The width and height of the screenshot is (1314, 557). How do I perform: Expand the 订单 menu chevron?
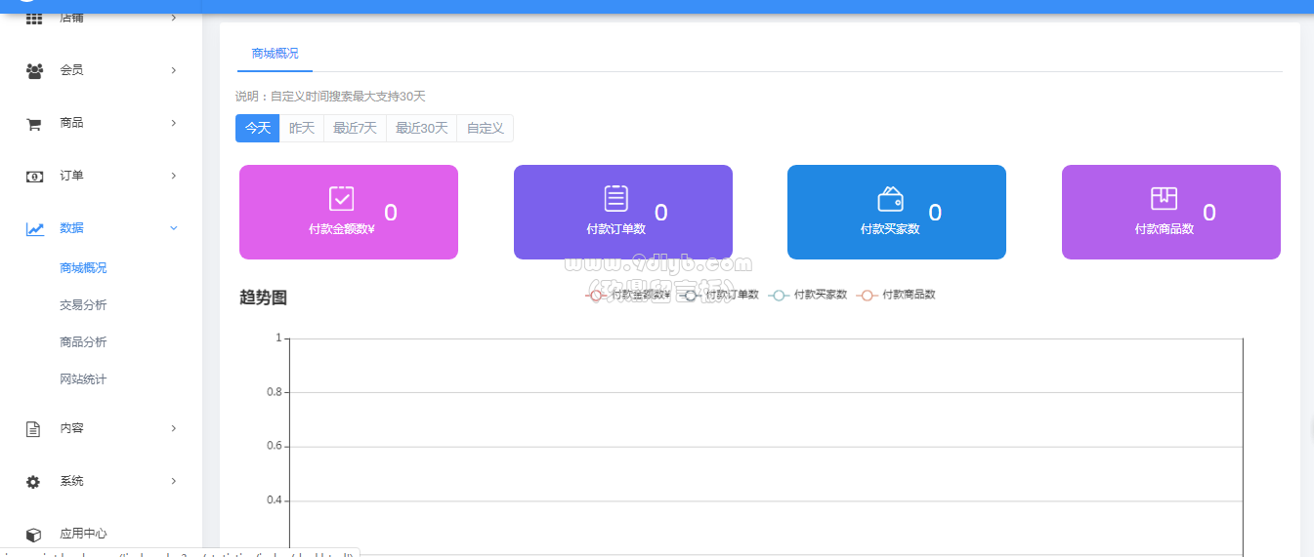[x=174, y=176]
